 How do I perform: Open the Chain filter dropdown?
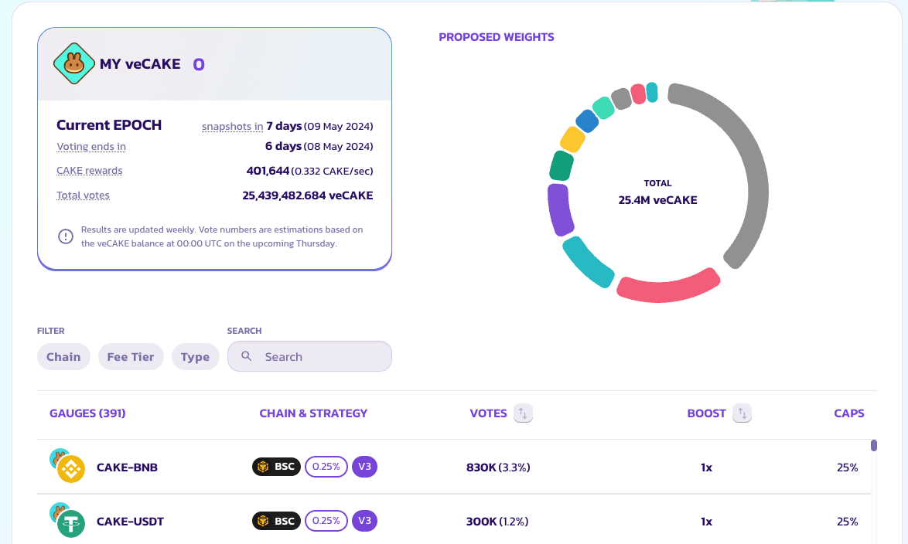63,357
